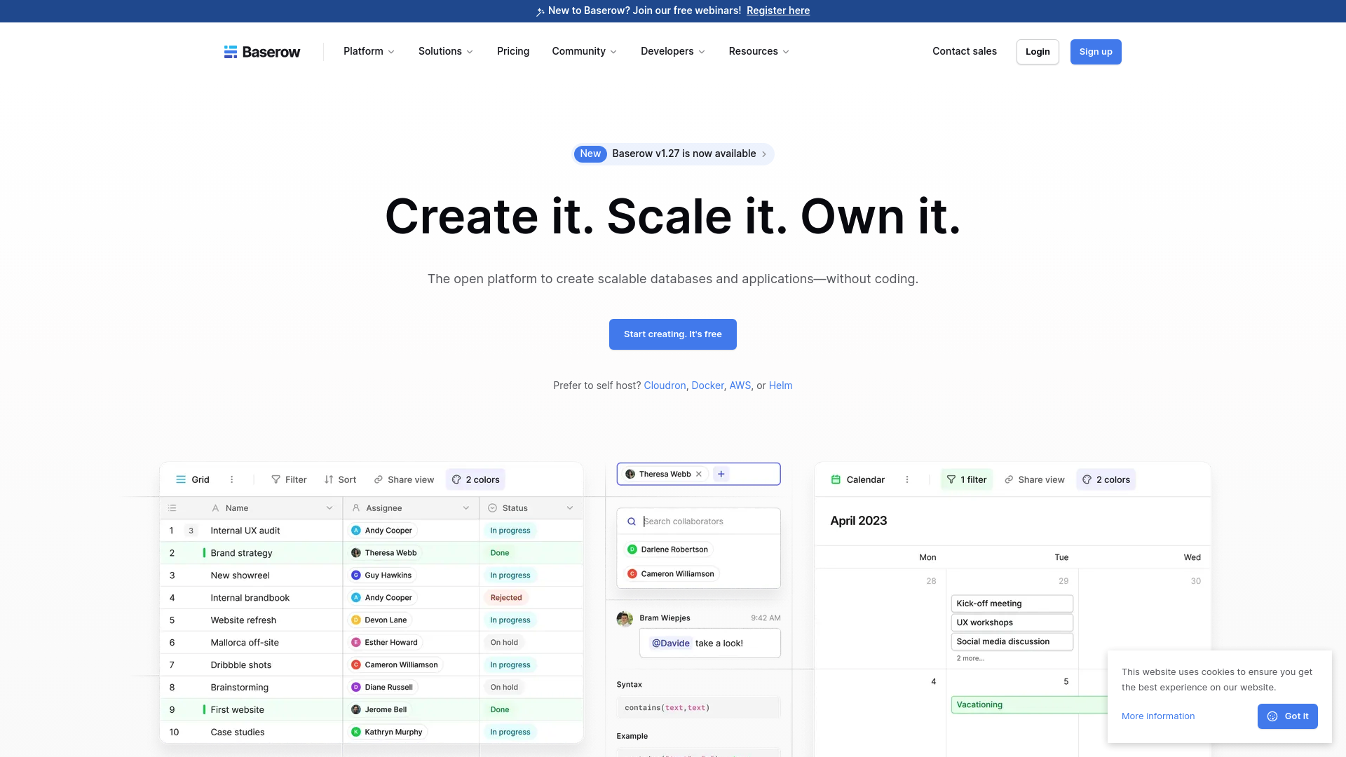Click the Grid 2 colors button
This screenshot has width=1346, height=757.
point(475,479)
